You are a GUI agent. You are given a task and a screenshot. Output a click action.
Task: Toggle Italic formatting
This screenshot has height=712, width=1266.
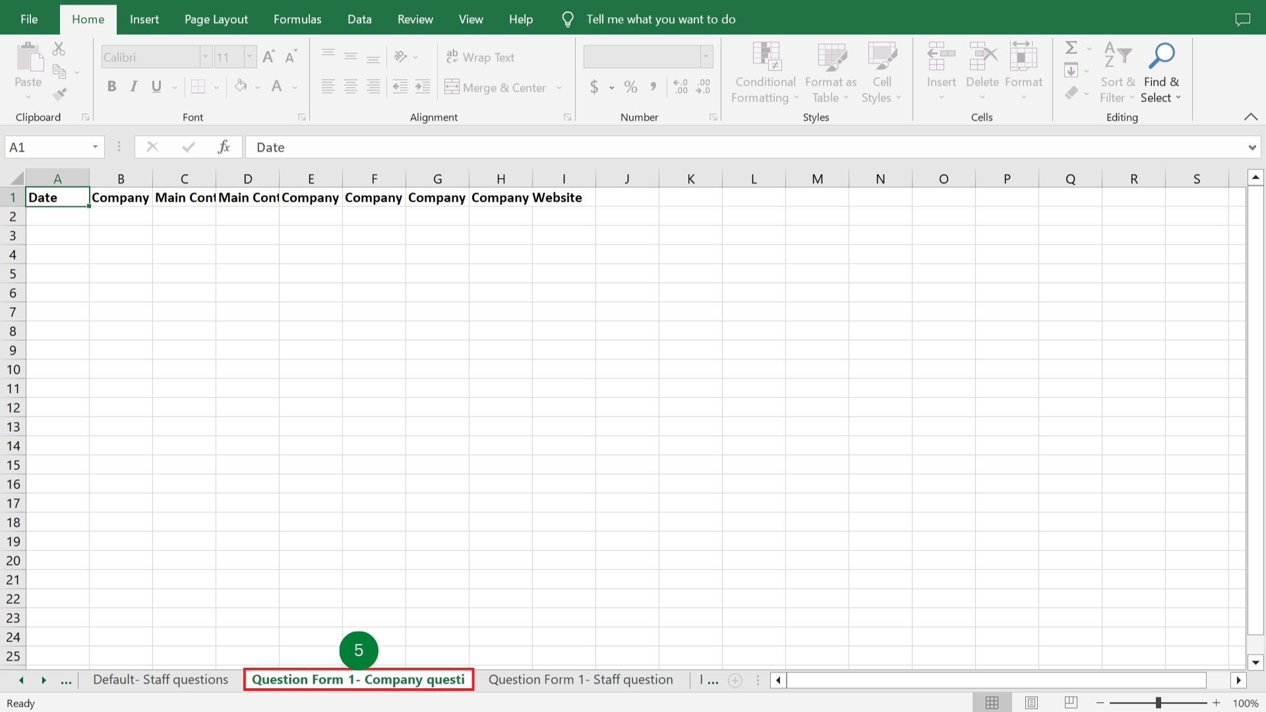click(134, 87)
